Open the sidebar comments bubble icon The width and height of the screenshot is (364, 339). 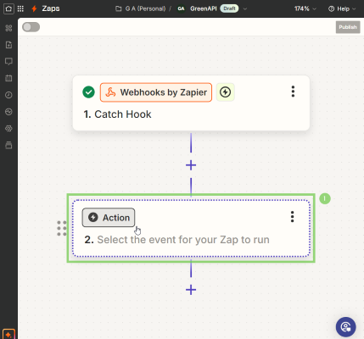(x=8, y=61)
